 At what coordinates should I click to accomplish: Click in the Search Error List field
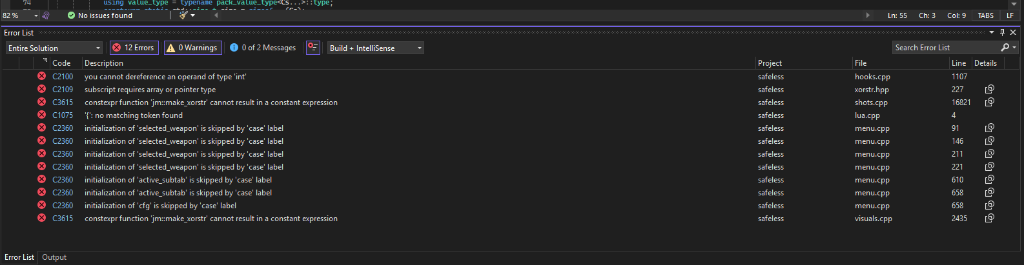(946, 48)
